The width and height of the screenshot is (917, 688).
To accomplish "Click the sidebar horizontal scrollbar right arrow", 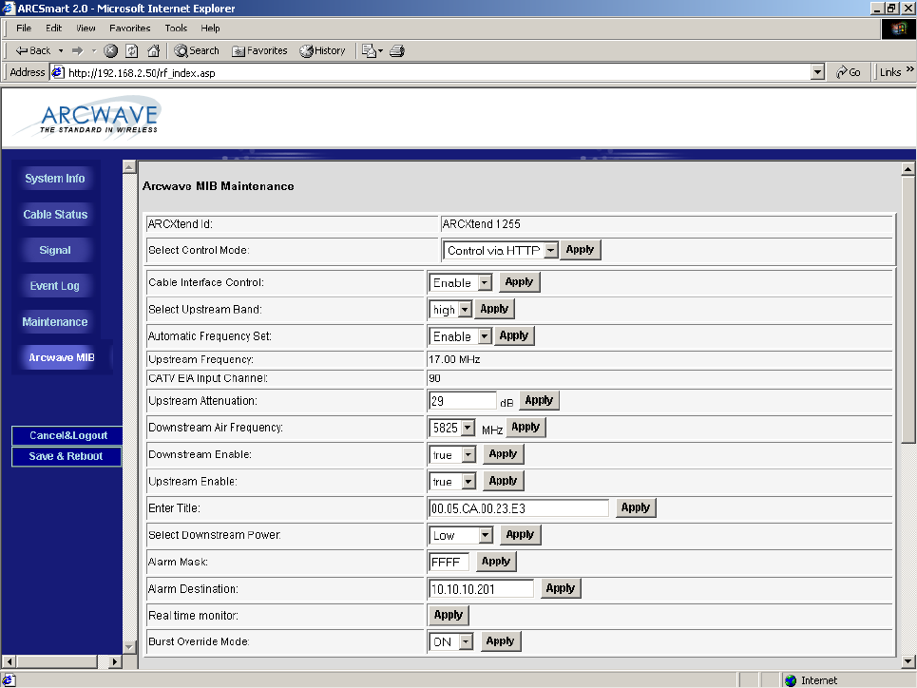I will click(x=115, y=661).
